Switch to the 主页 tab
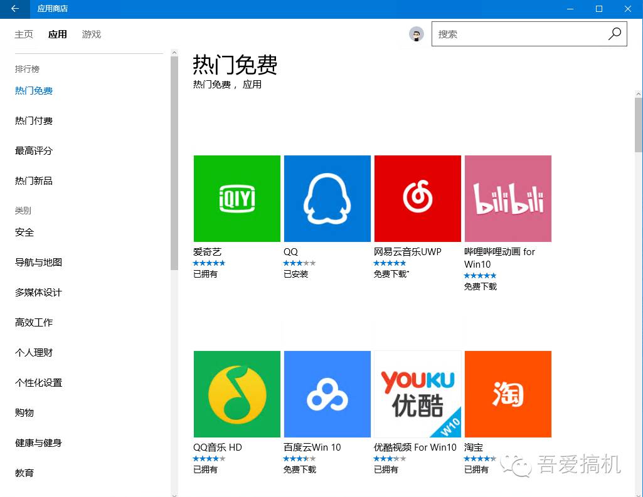This screenshot has width=643, height=497. click(24, 34)
